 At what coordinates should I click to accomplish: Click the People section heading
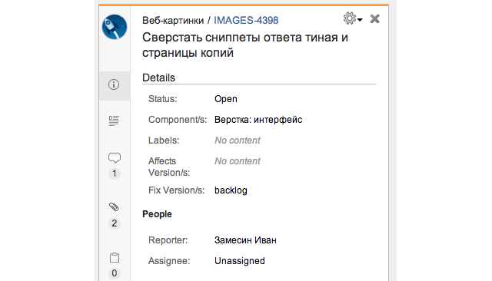click(x=157, y=214)
